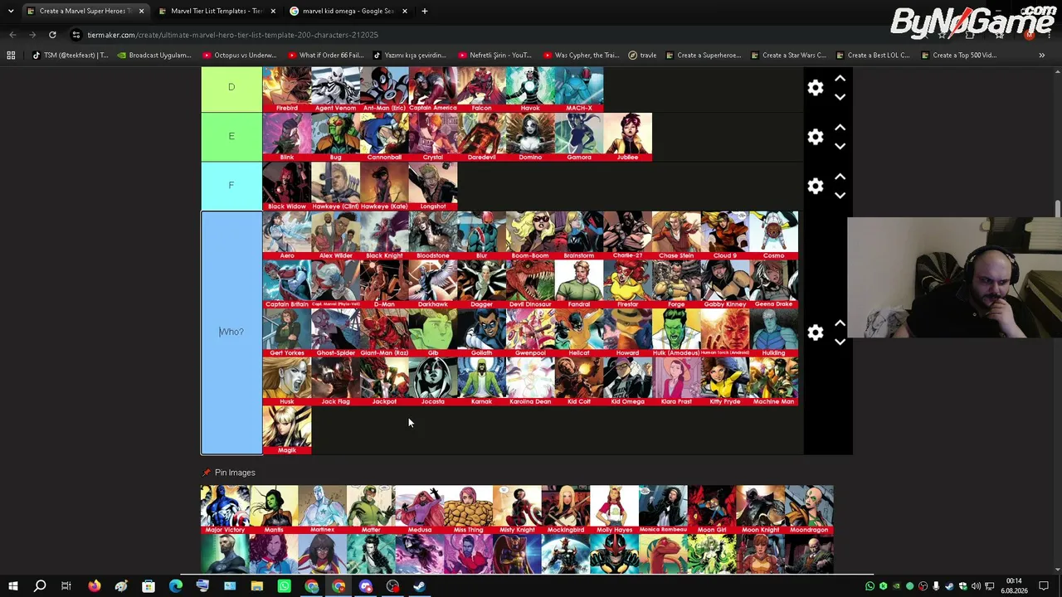Select the Agent Venom image in tier D
Image resolution: width=1062 pixels, height=597 pixels.
(335, 89)
